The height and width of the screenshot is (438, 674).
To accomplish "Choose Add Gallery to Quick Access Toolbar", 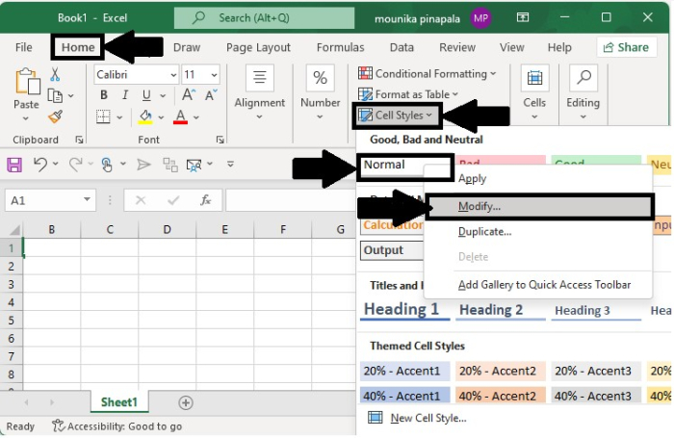I will pos(539,285).
